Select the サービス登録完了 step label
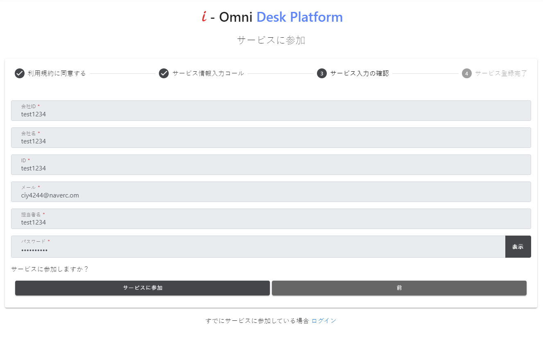This screenshot has height=338, width=543. pyautogui.click(x=501, y=73)
